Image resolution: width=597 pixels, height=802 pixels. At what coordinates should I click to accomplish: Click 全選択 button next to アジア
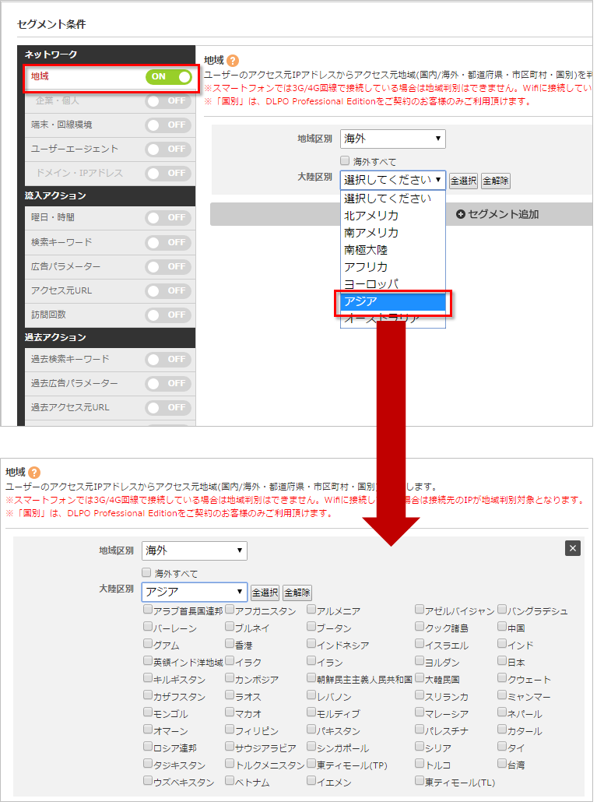(x=265, y=593)
